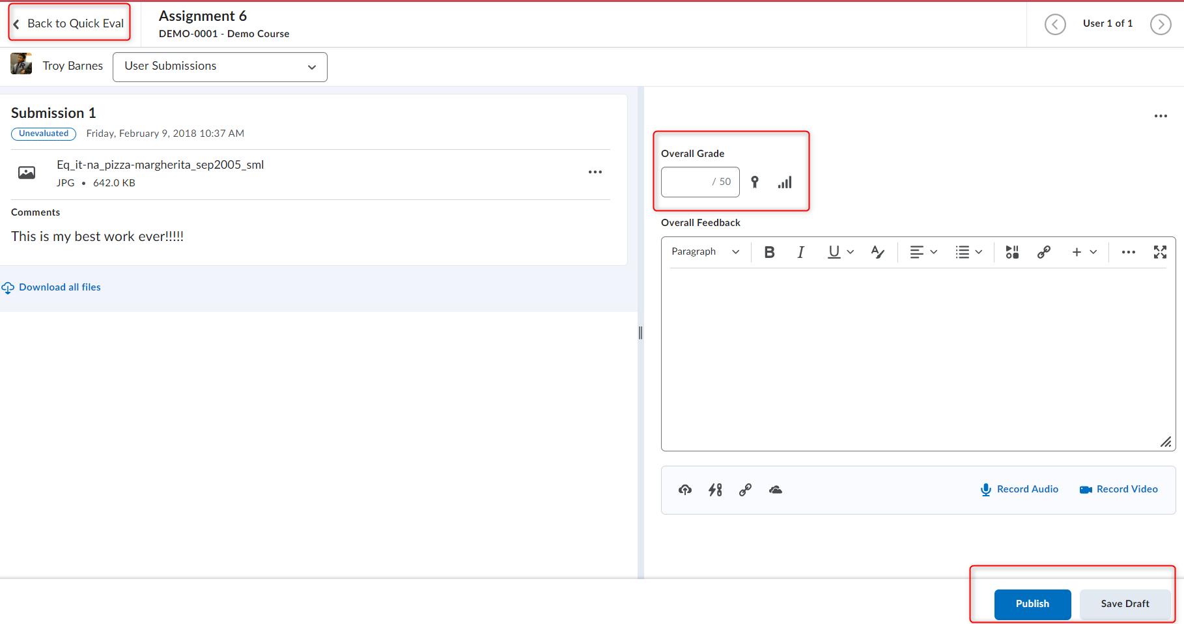This screenshot has height=624, width=1184.
Task: Open the grade scheme key icon
Action: 755,182
